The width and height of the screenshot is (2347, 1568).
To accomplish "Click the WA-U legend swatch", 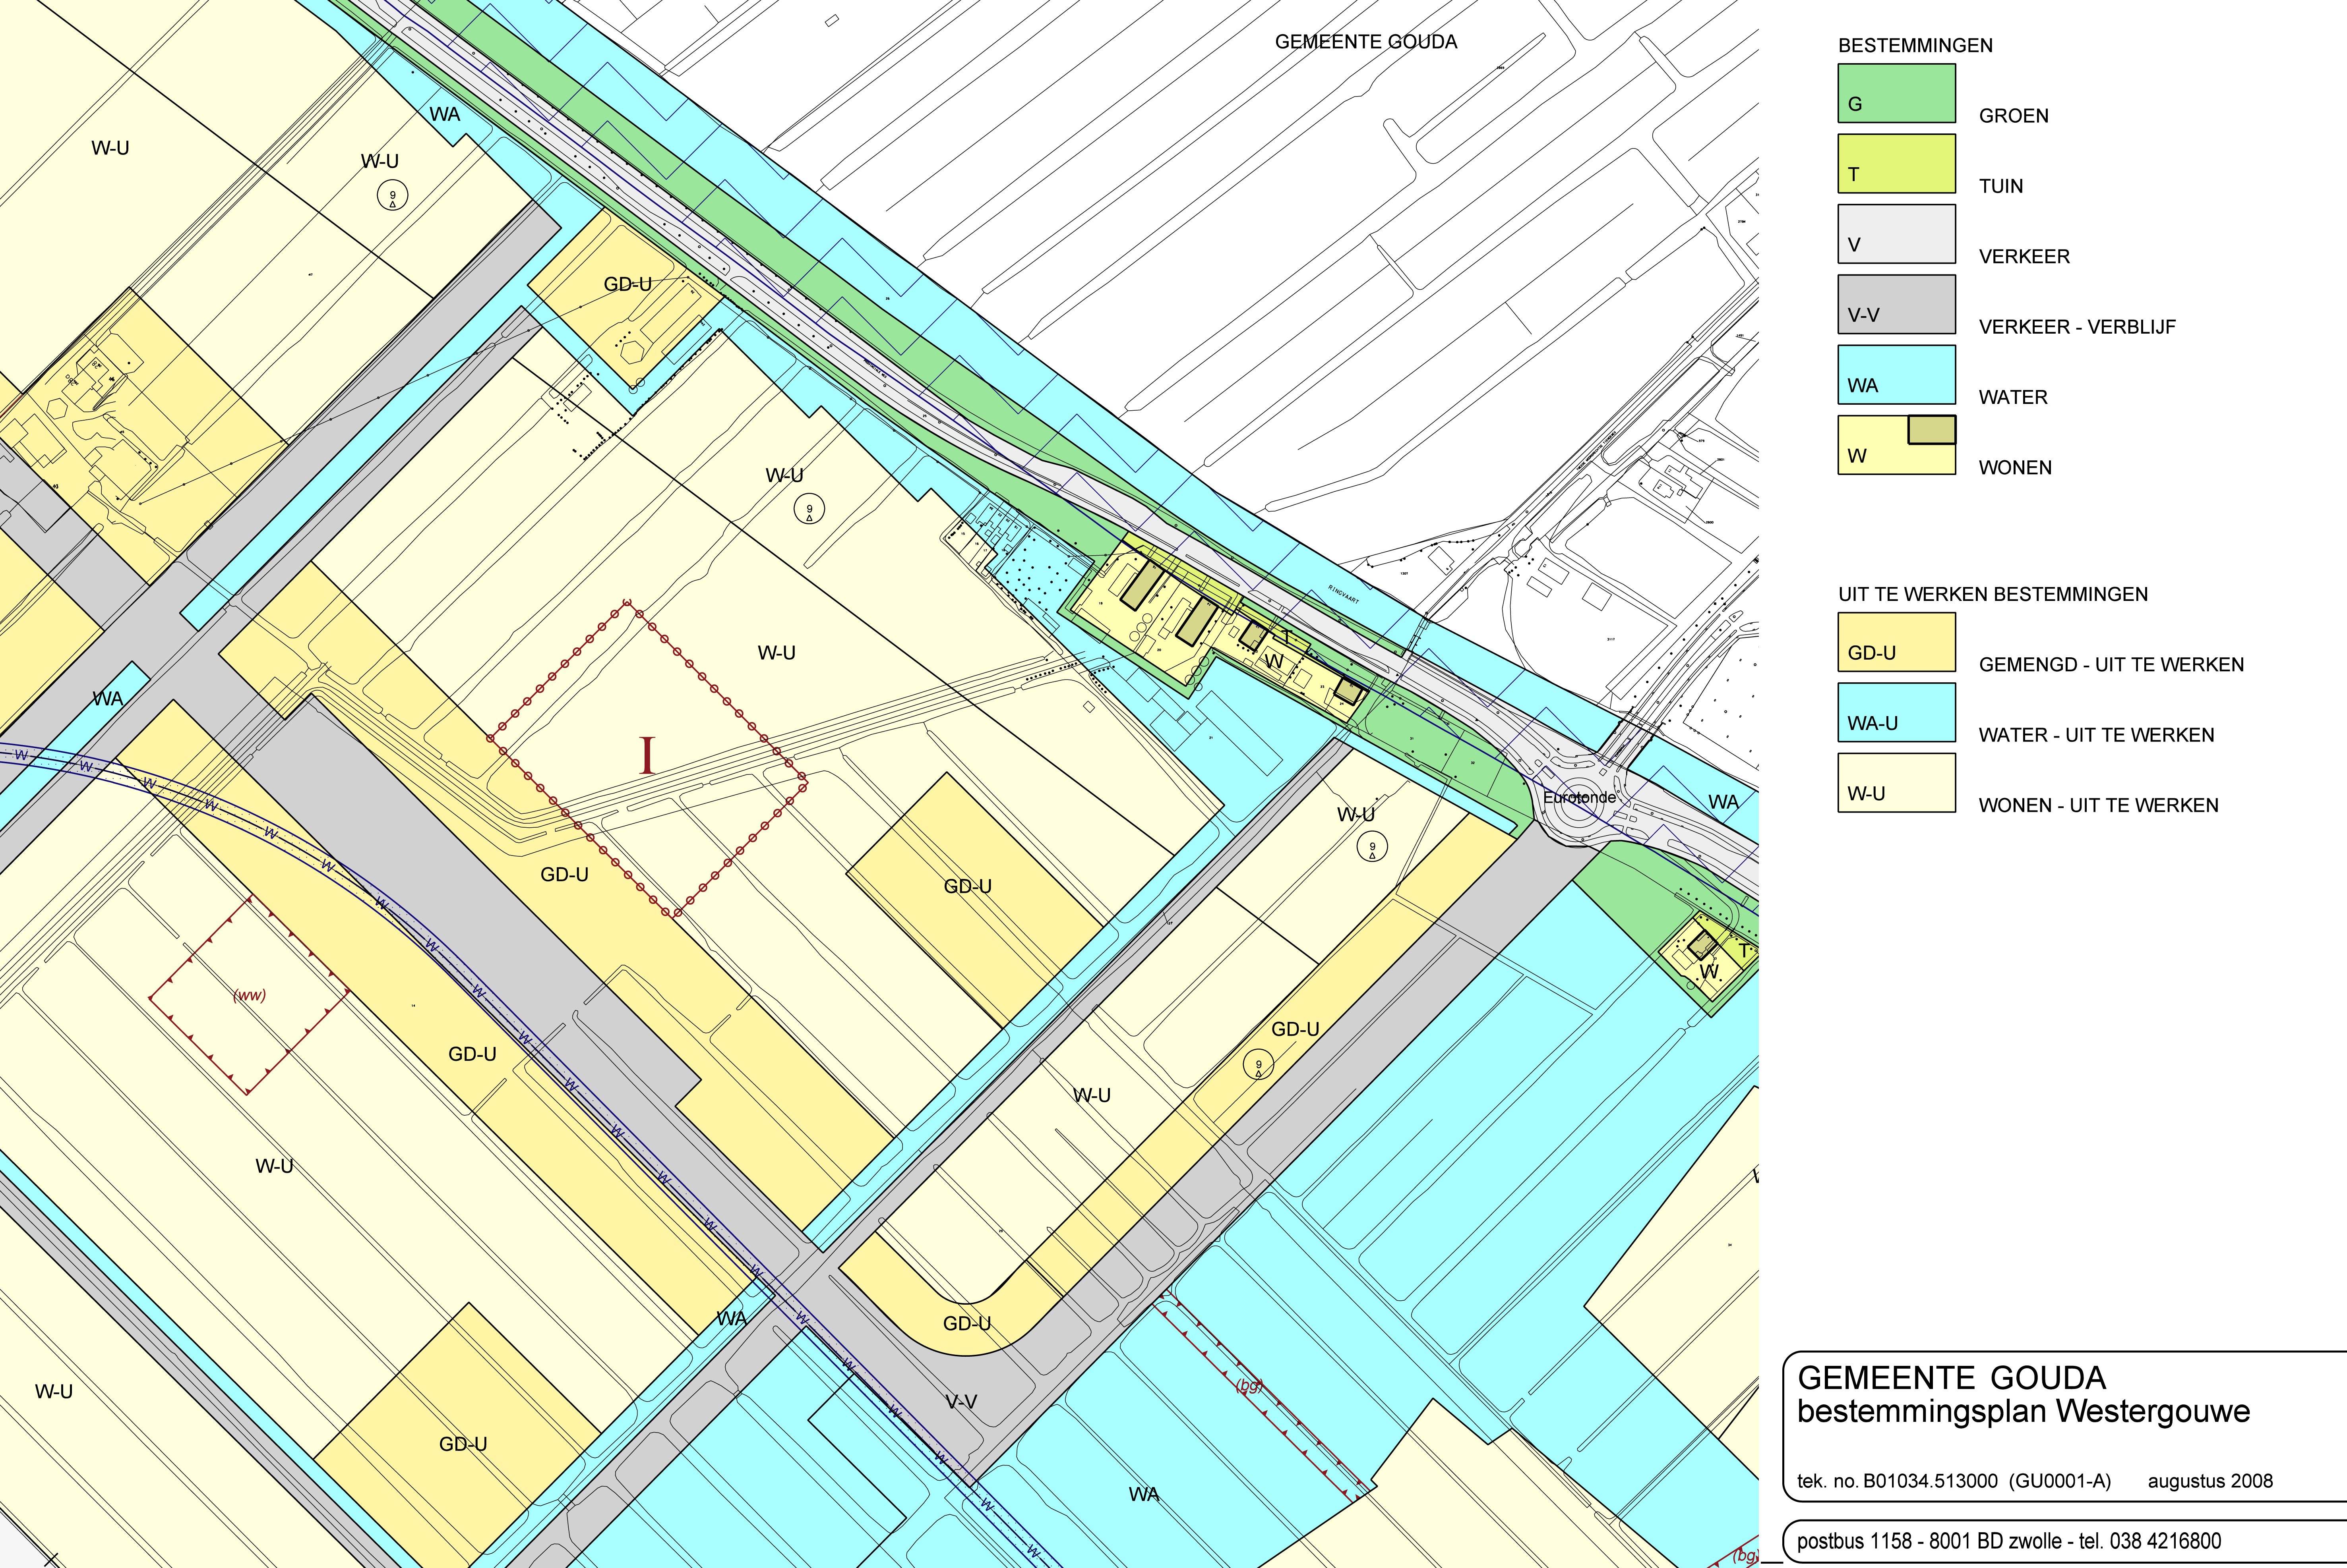I will click(1896, 712).
